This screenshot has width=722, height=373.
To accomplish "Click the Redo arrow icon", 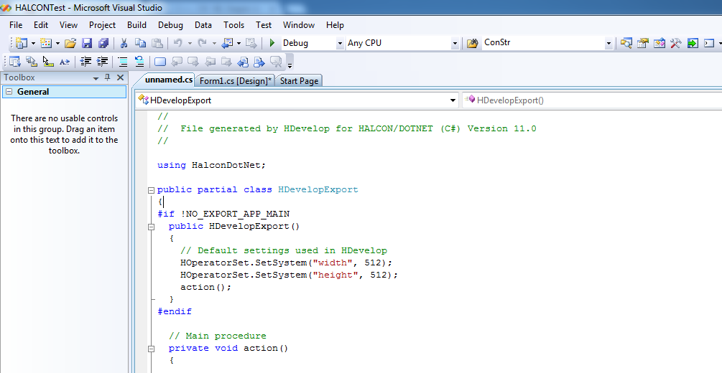I will [x=202, y=43].
